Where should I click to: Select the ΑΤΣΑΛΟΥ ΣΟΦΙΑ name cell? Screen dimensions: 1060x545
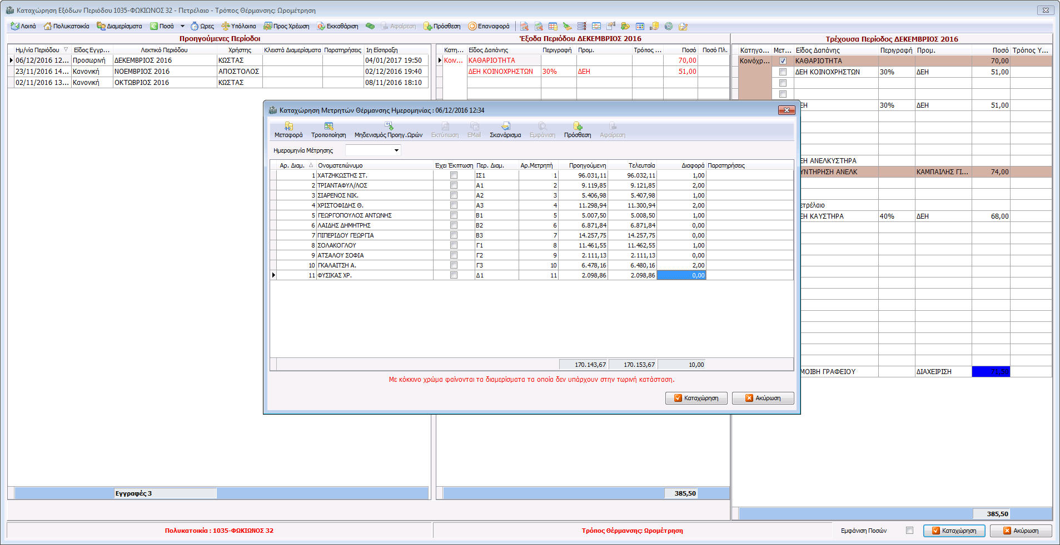375,255
